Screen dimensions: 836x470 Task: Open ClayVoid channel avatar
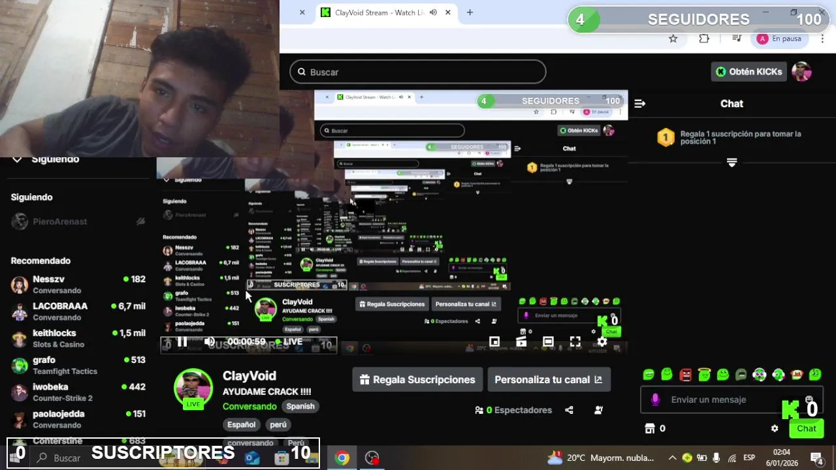click(193, 388)
